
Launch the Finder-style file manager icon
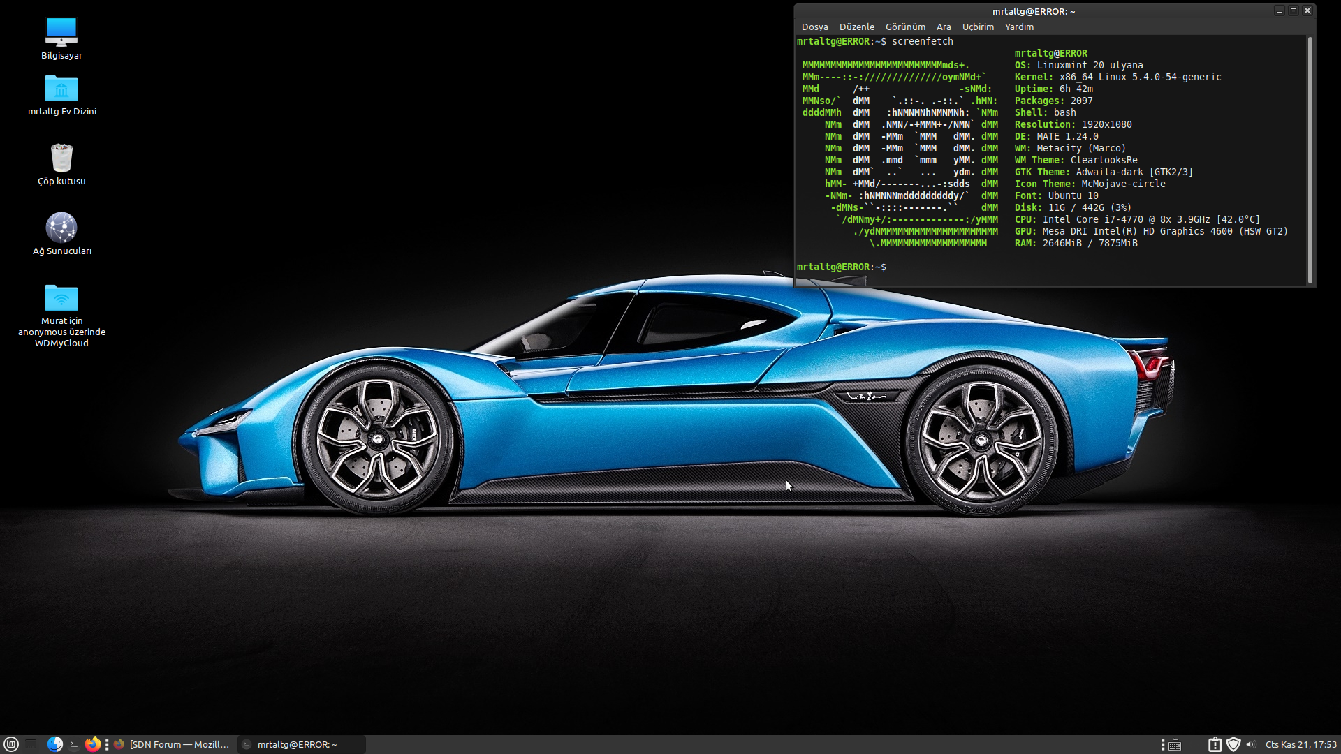tap(55, 744)
